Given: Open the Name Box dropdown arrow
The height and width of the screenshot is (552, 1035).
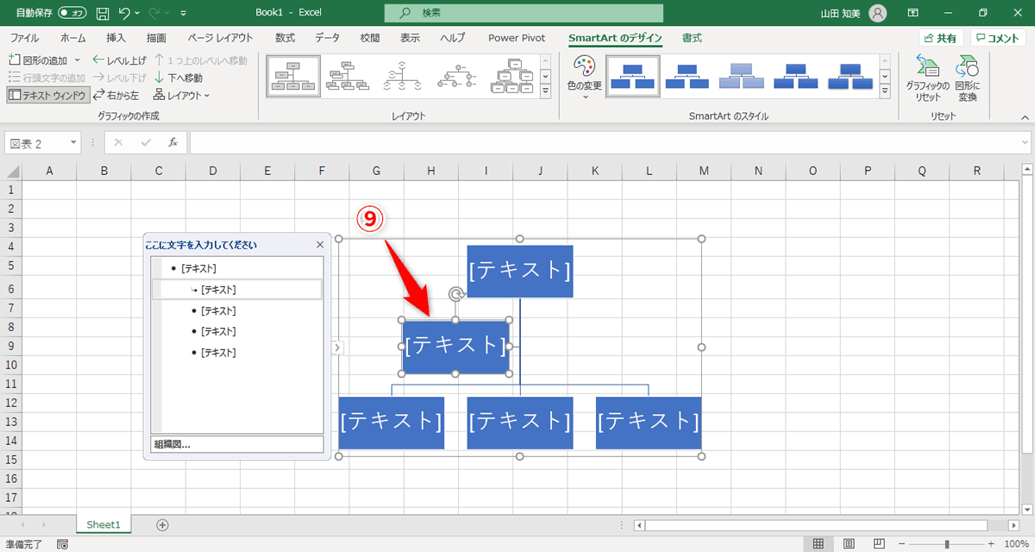Looking at the screenshot, I should [73, 142].
